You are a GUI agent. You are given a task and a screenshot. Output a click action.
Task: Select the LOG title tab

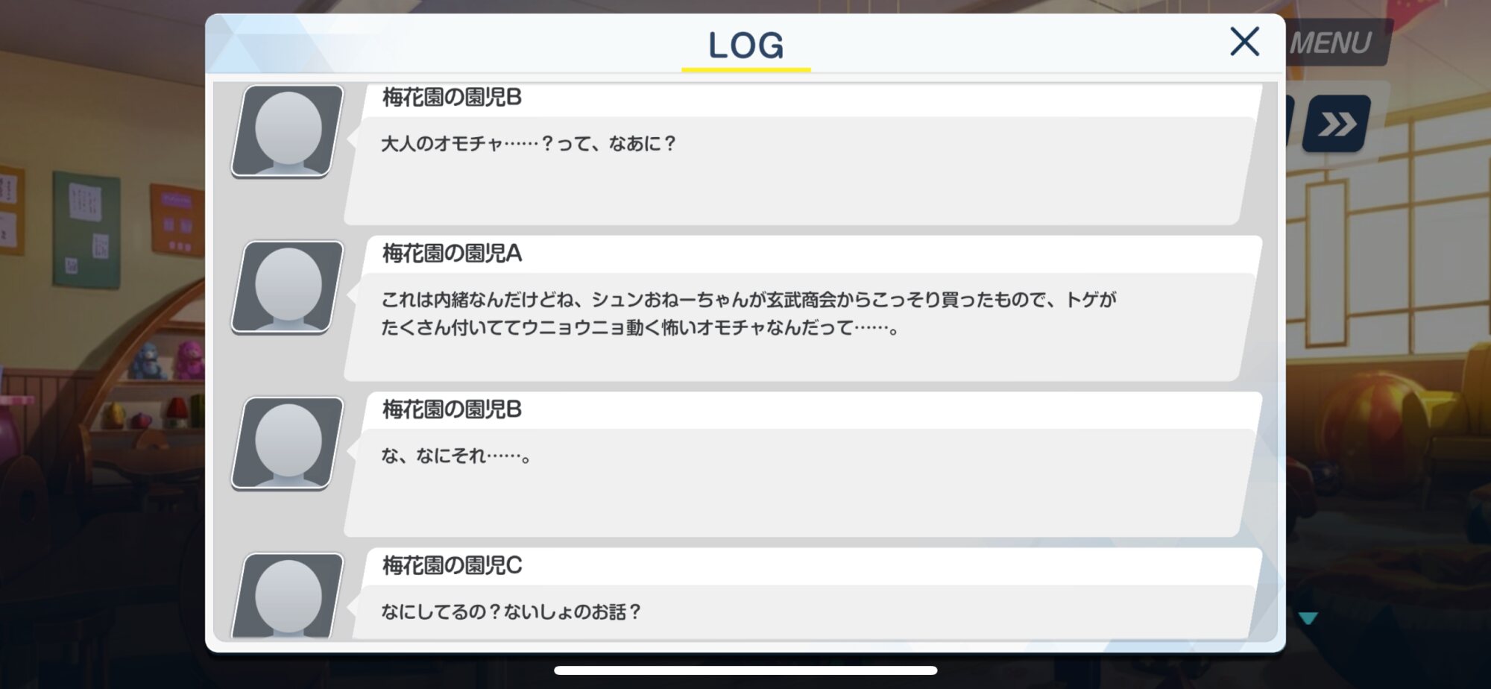(745, 45)
